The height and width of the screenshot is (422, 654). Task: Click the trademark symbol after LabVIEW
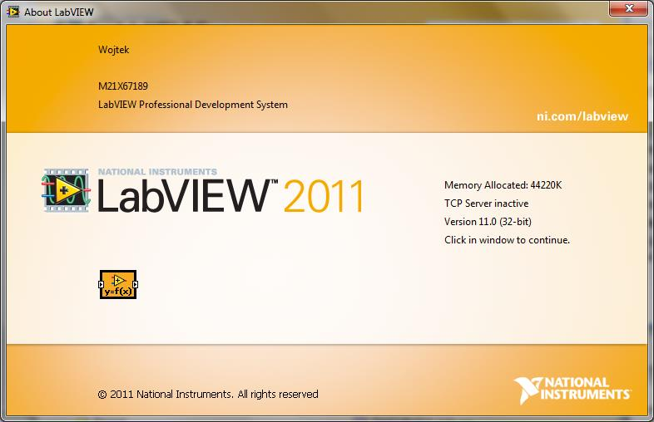[272, 182]
